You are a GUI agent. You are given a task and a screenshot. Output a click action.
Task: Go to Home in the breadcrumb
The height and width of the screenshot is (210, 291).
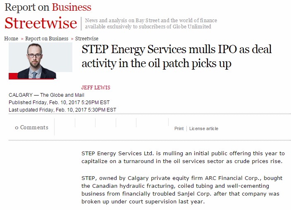(11, 39)
